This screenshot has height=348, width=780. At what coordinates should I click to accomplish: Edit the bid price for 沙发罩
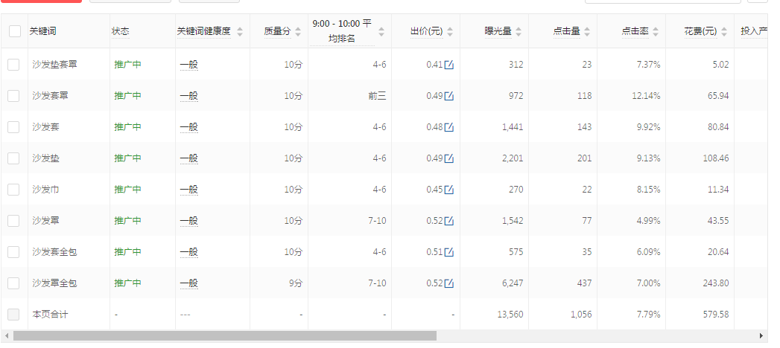[448, 220]
